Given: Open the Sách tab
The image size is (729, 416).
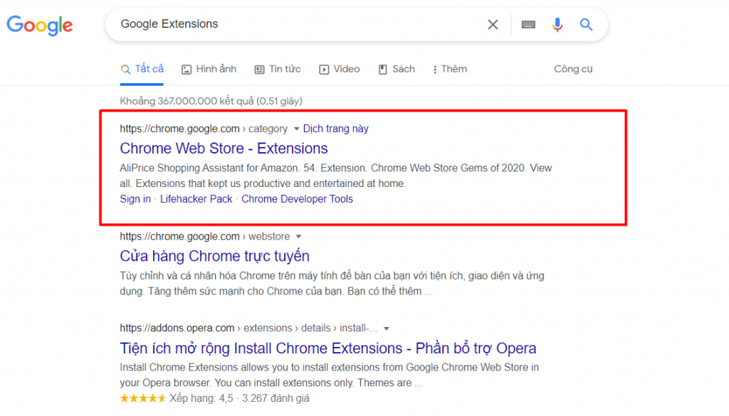Looking at the screenshot, I should pyautogui.click(x=397, y=69).
